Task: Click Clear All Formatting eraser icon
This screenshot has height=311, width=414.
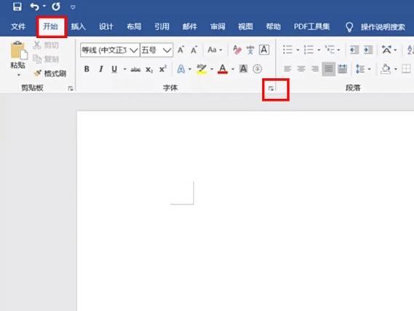Action: click(x=237, y=50)
